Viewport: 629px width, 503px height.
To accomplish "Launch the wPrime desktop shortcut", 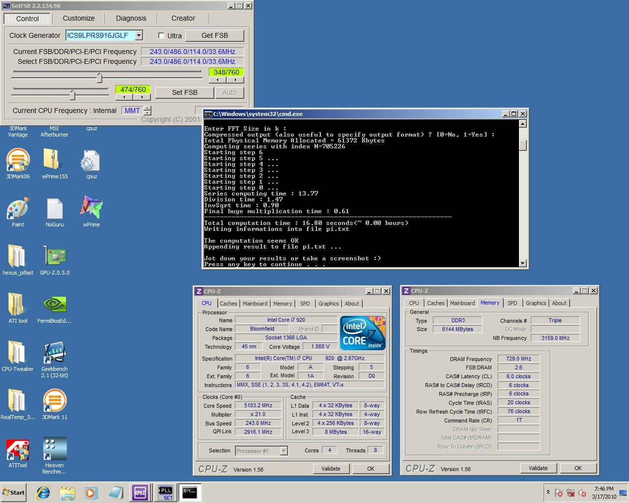I will pyautogui.click(x=91, y=212).
